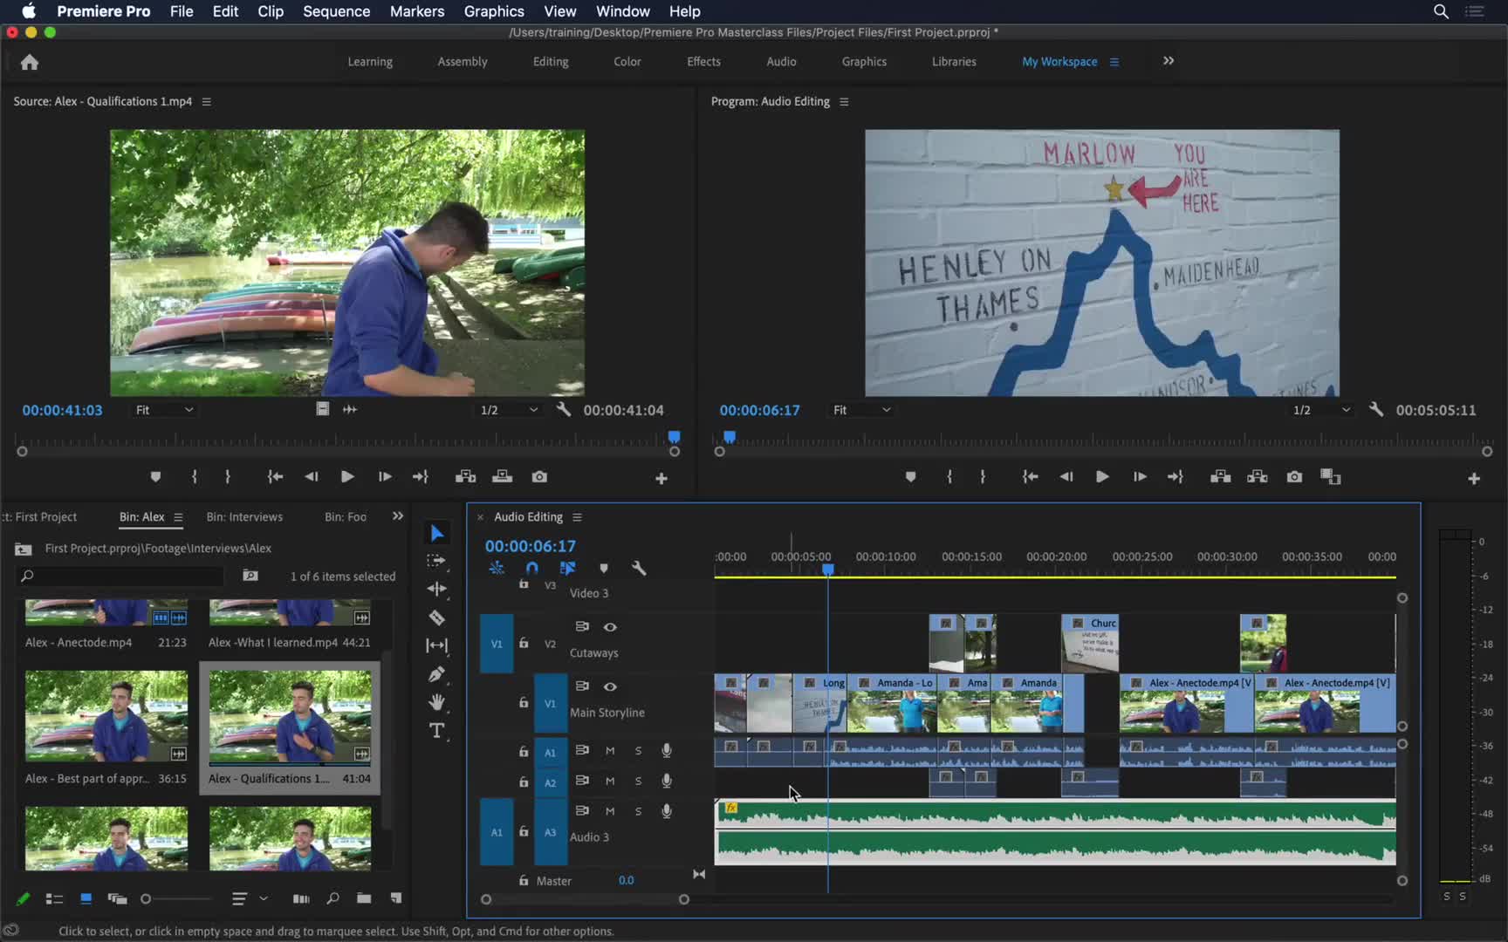Toggle V1 Main Storyline track output eye

[x=610, y=686]
